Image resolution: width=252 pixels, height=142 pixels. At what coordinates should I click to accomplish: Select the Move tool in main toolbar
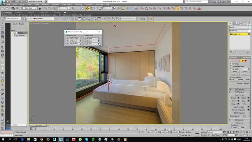click(87, 8)
